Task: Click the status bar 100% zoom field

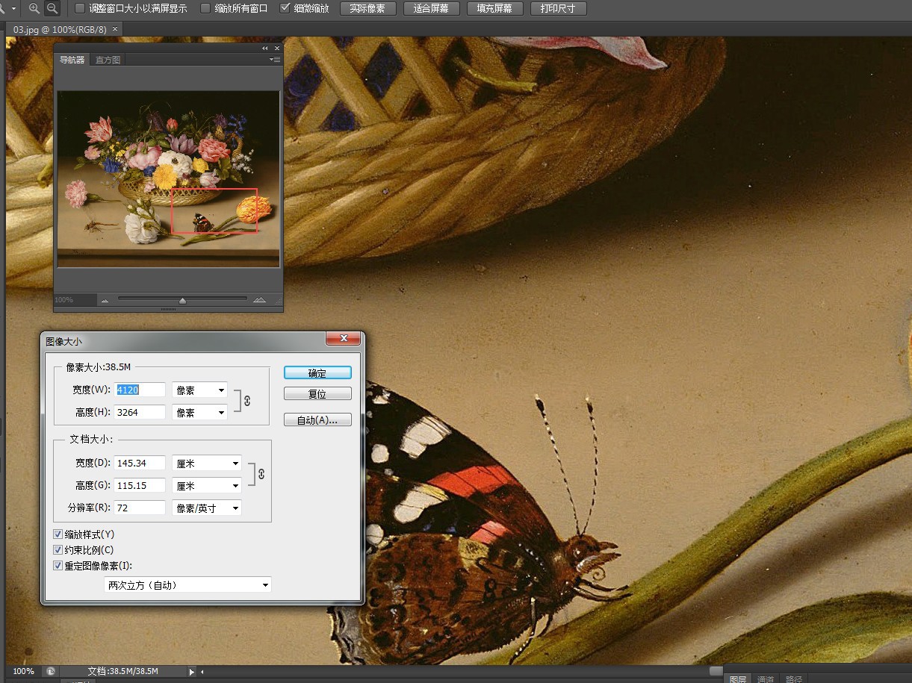Action: 22,671
